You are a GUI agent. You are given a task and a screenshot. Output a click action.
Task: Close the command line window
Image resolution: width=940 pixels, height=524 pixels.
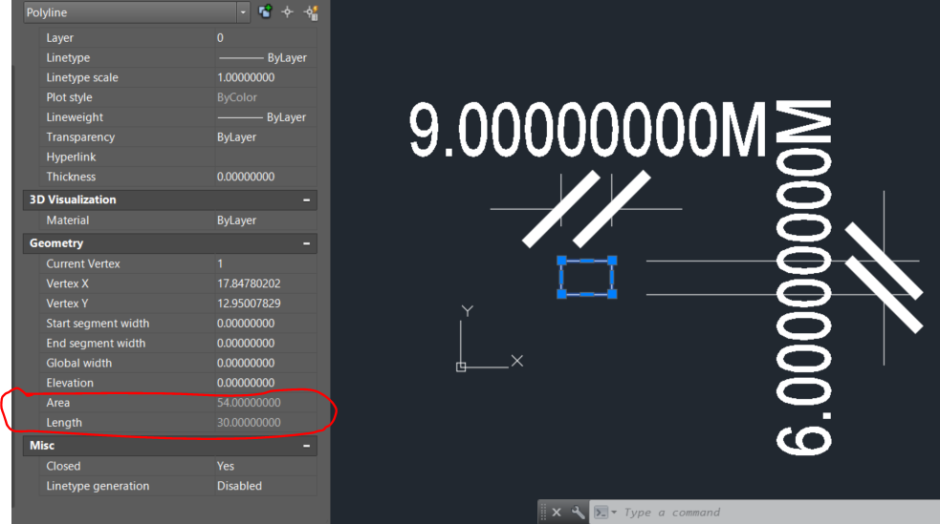(x=557, y=512)
